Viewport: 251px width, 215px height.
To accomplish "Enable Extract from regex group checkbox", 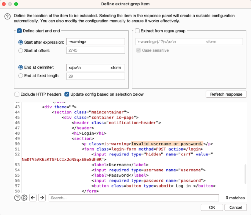I will 137,31.
